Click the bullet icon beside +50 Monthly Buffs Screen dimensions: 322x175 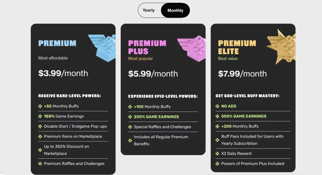40,106
